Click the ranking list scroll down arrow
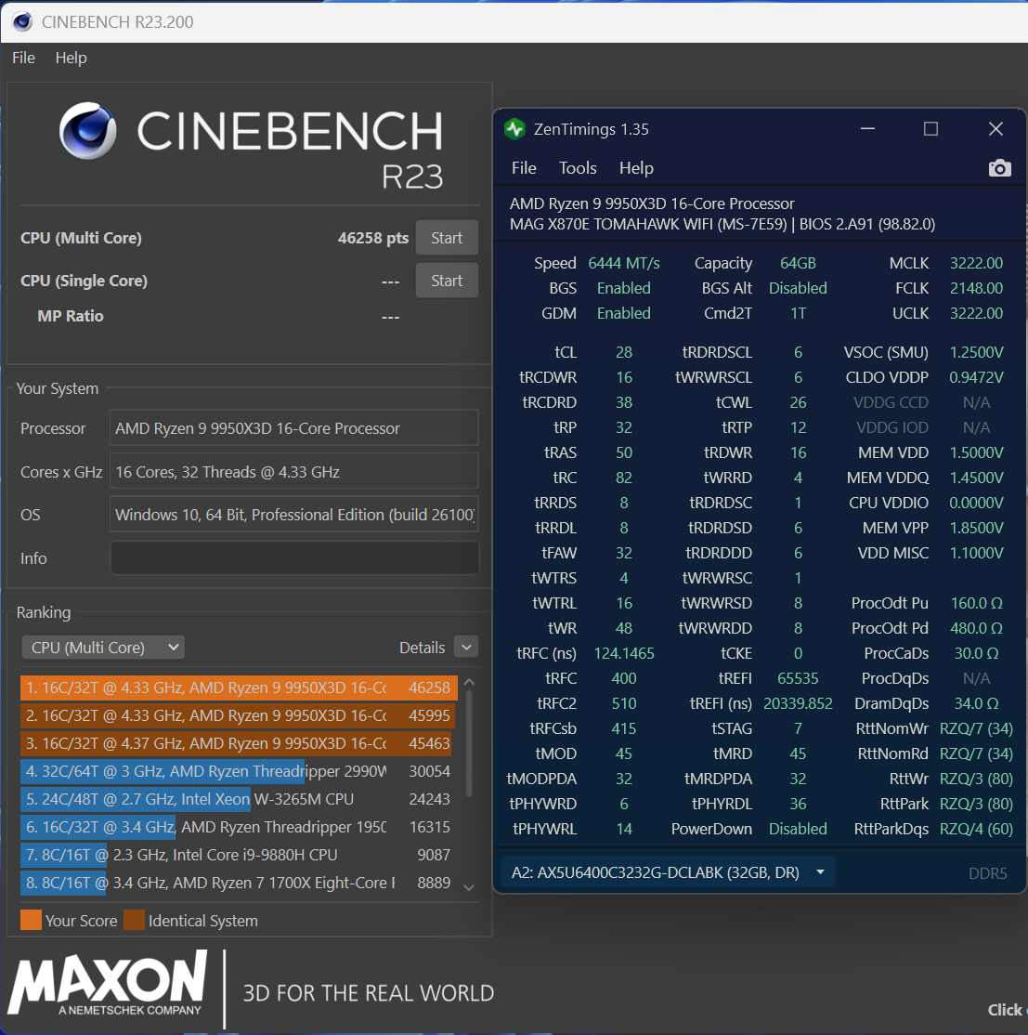Image resolution: width=1028 pixels, height=1035 pixels. coord(469,888)
